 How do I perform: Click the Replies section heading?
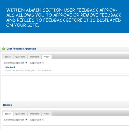click(x=7, y=105)
